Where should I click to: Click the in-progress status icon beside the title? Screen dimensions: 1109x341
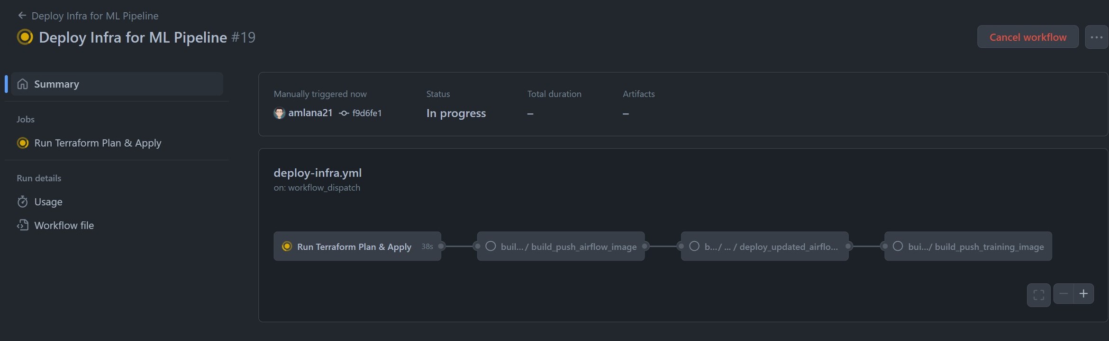point(25,37)
